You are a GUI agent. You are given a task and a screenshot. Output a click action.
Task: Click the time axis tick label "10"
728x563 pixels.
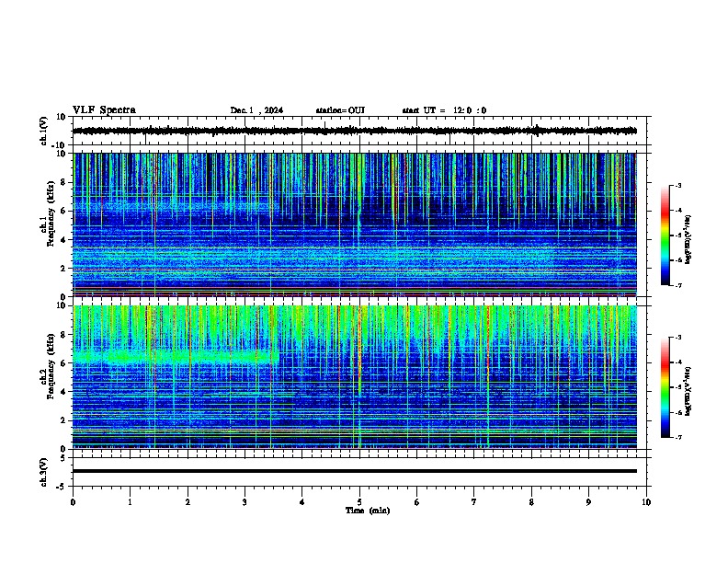(646, 502)
